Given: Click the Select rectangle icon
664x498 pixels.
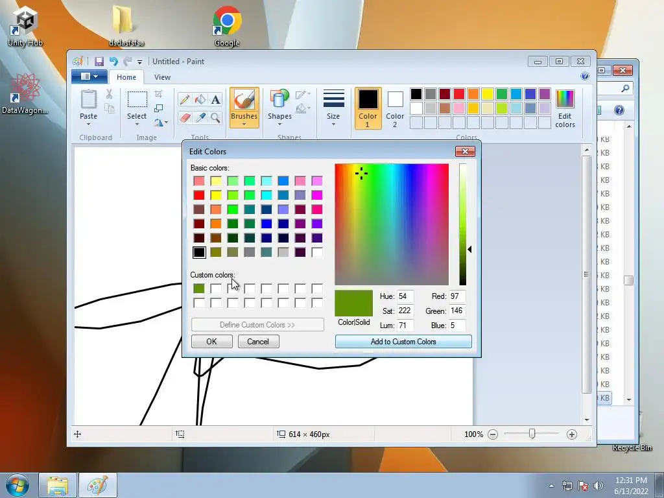Looking at the screenshot, I should (137, 100).
